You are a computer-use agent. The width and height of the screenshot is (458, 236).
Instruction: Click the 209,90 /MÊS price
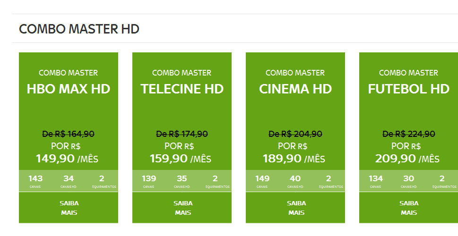coord(407,159)
